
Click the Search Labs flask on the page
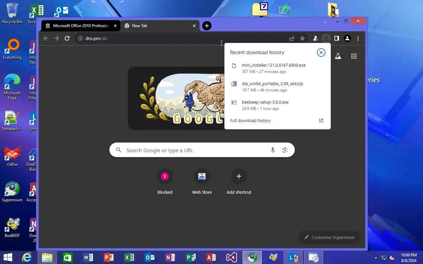(x=338, y=56)
